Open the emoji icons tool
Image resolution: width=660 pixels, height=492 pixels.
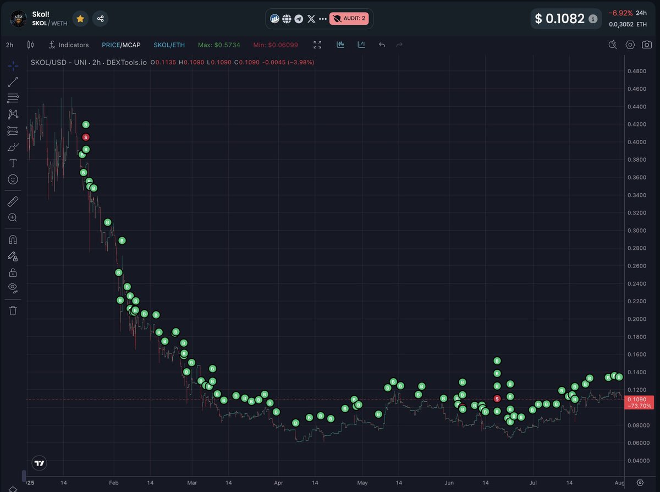pyautogui.click(x=13, y=179)
